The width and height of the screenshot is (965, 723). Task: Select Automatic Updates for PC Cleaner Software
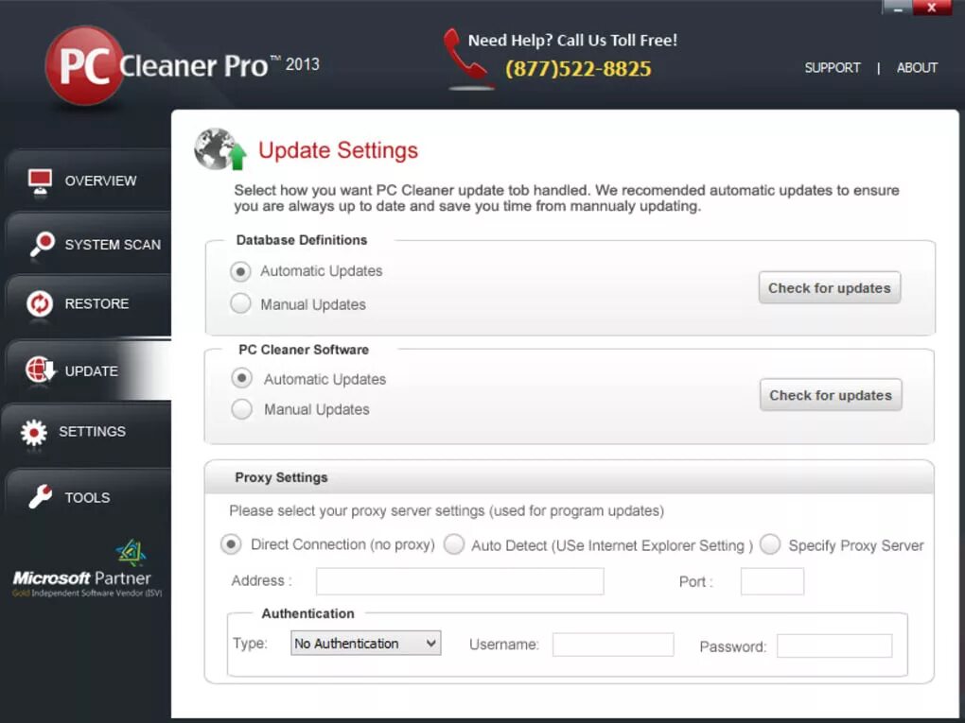[241, 377]
